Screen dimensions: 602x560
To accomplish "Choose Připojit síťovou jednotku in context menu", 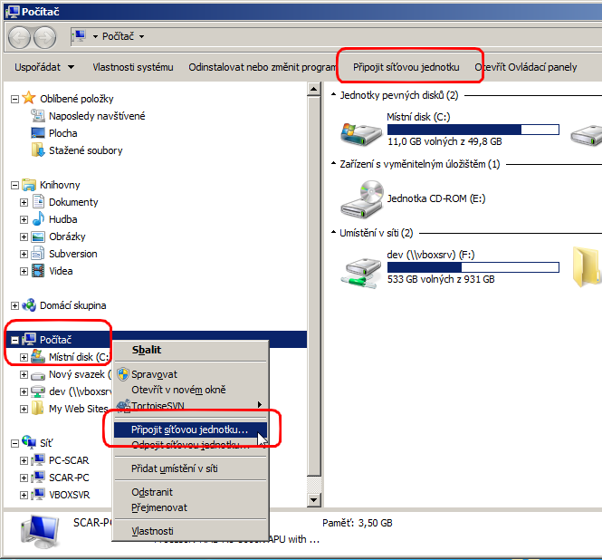I will 188,429.
